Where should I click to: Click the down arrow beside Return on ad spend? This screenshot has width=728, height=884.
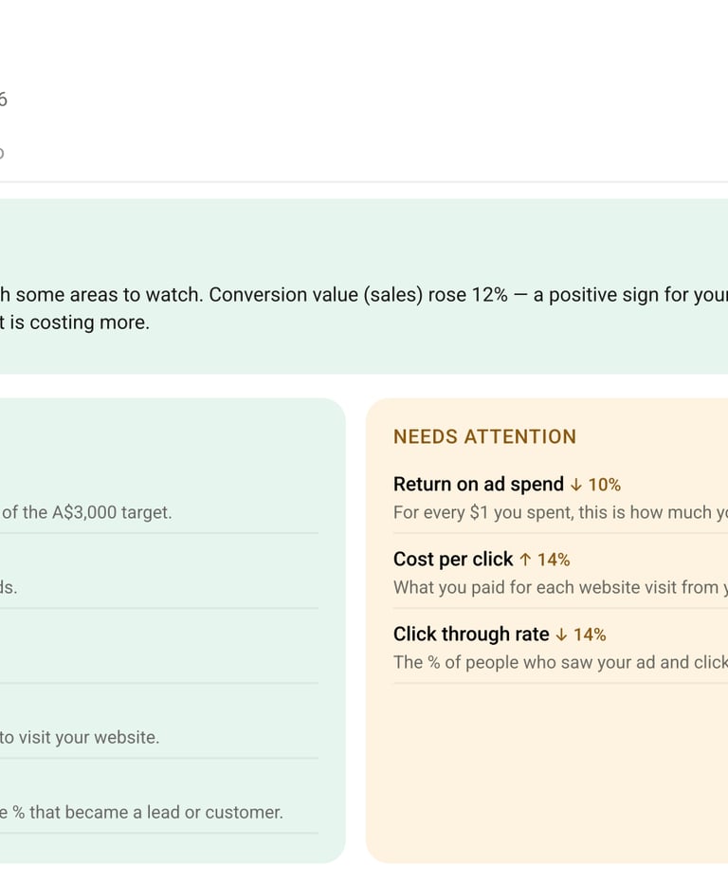(575, 485)
